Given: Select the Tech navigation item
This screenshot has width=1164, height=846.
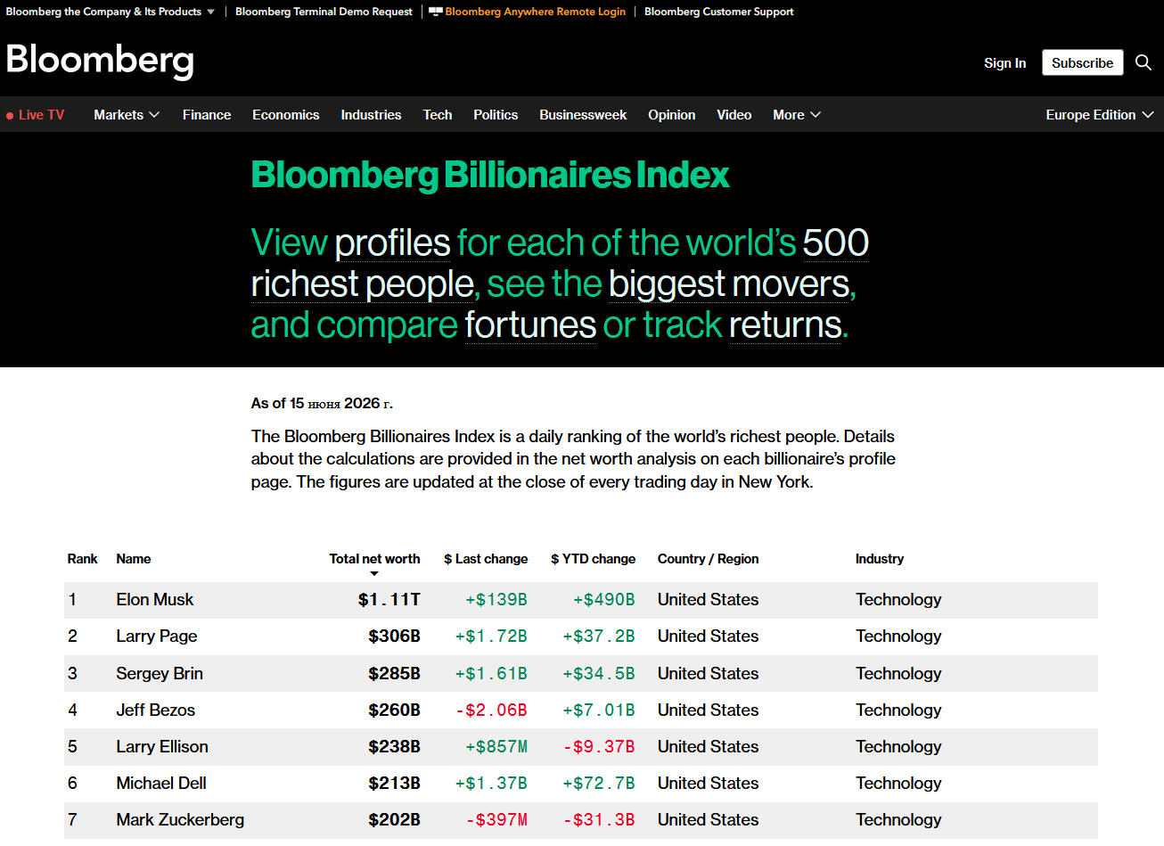Looking at the screenshot, I should pos(438,115).
